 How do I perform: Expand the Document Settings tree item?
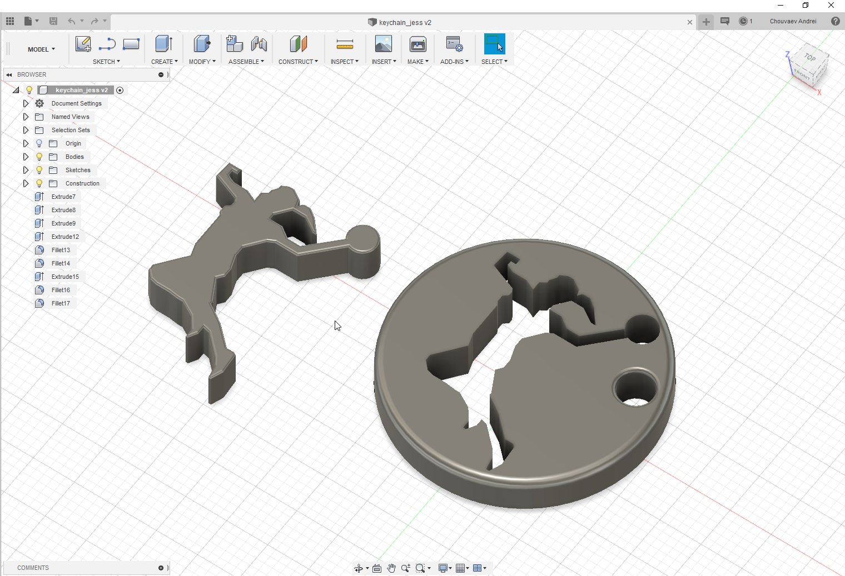26,103
